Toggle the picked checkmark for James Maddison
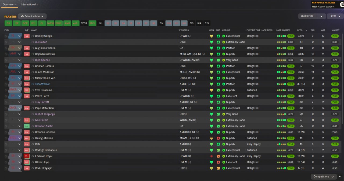Viewport: 344px width, 181px height. pos(6,72)
